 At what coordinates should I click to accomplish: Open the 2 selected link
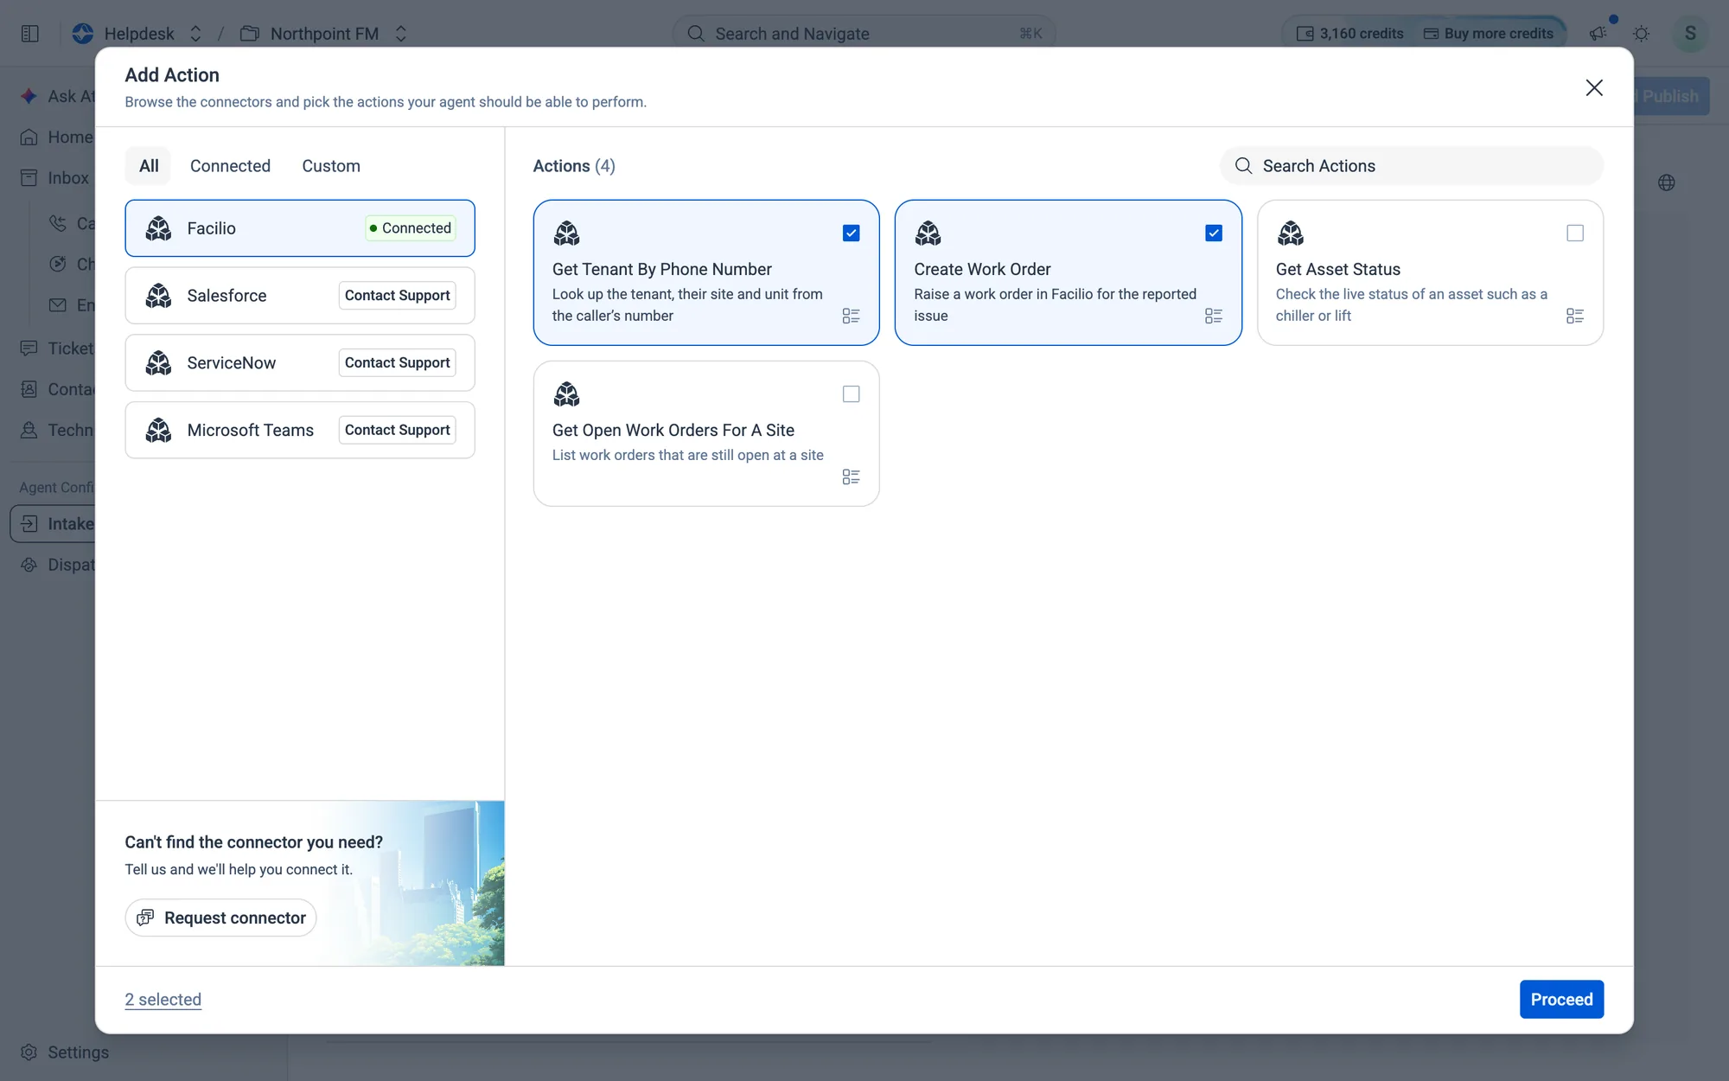click(x=163, y=1000)
